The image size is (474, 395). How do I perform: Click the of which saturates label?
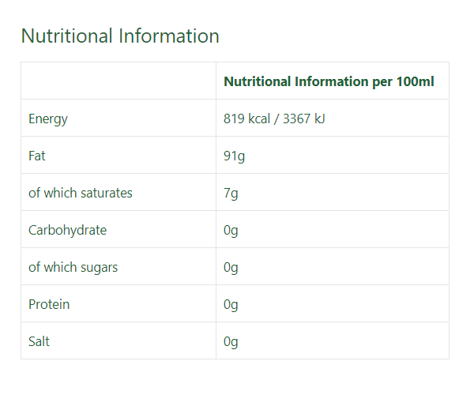pos(81,193)
